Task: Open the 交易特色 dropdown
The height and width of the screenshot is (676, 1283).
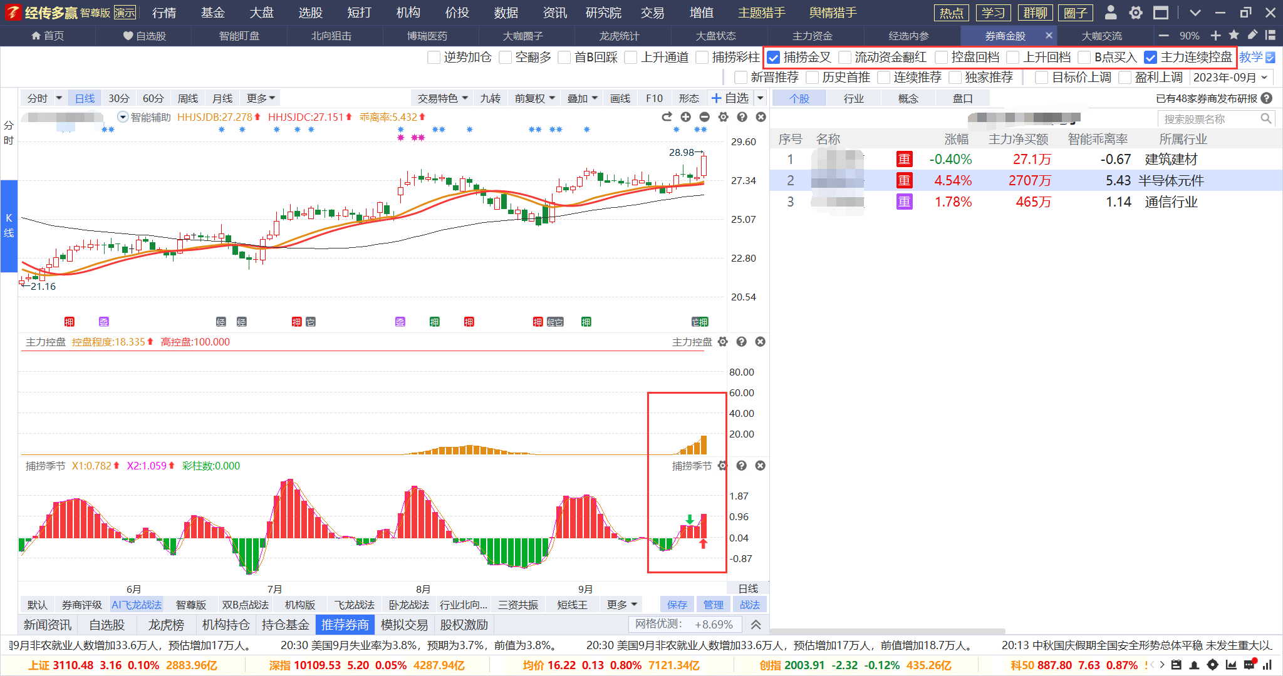Action: tap(443, 98)
